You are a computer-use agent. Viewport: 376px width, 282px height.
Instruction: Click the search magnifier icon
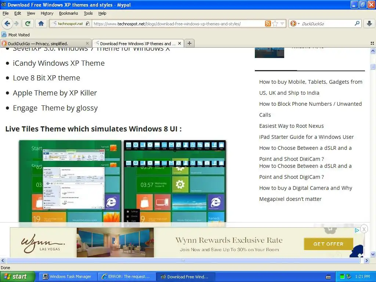coord(357,23)
